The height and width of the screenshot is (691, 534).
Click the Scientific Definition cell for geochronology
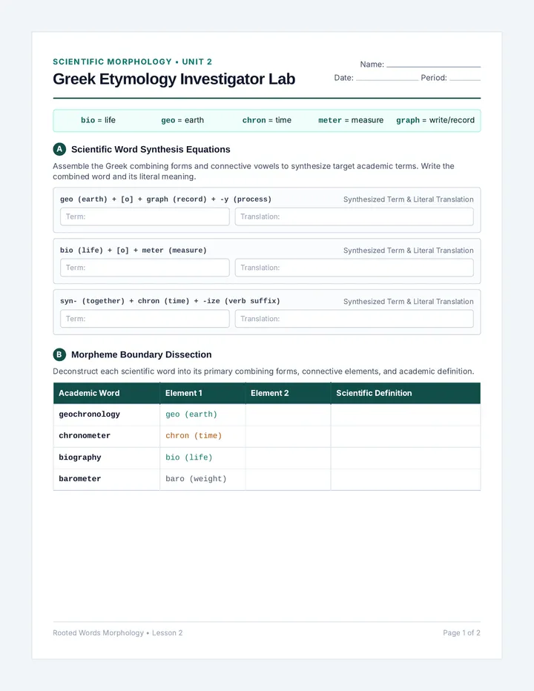(x=406, y=414)
